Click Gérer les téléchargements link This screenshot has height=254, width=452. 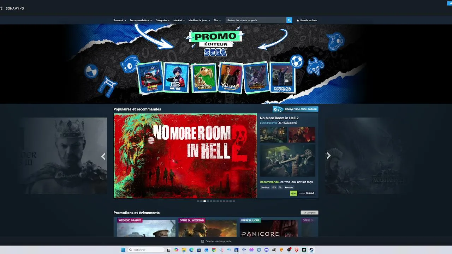(x=218, y=241)
